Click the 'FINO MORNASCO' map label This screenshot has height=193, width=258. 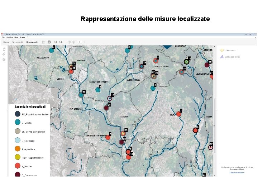[x=76, y=109]
